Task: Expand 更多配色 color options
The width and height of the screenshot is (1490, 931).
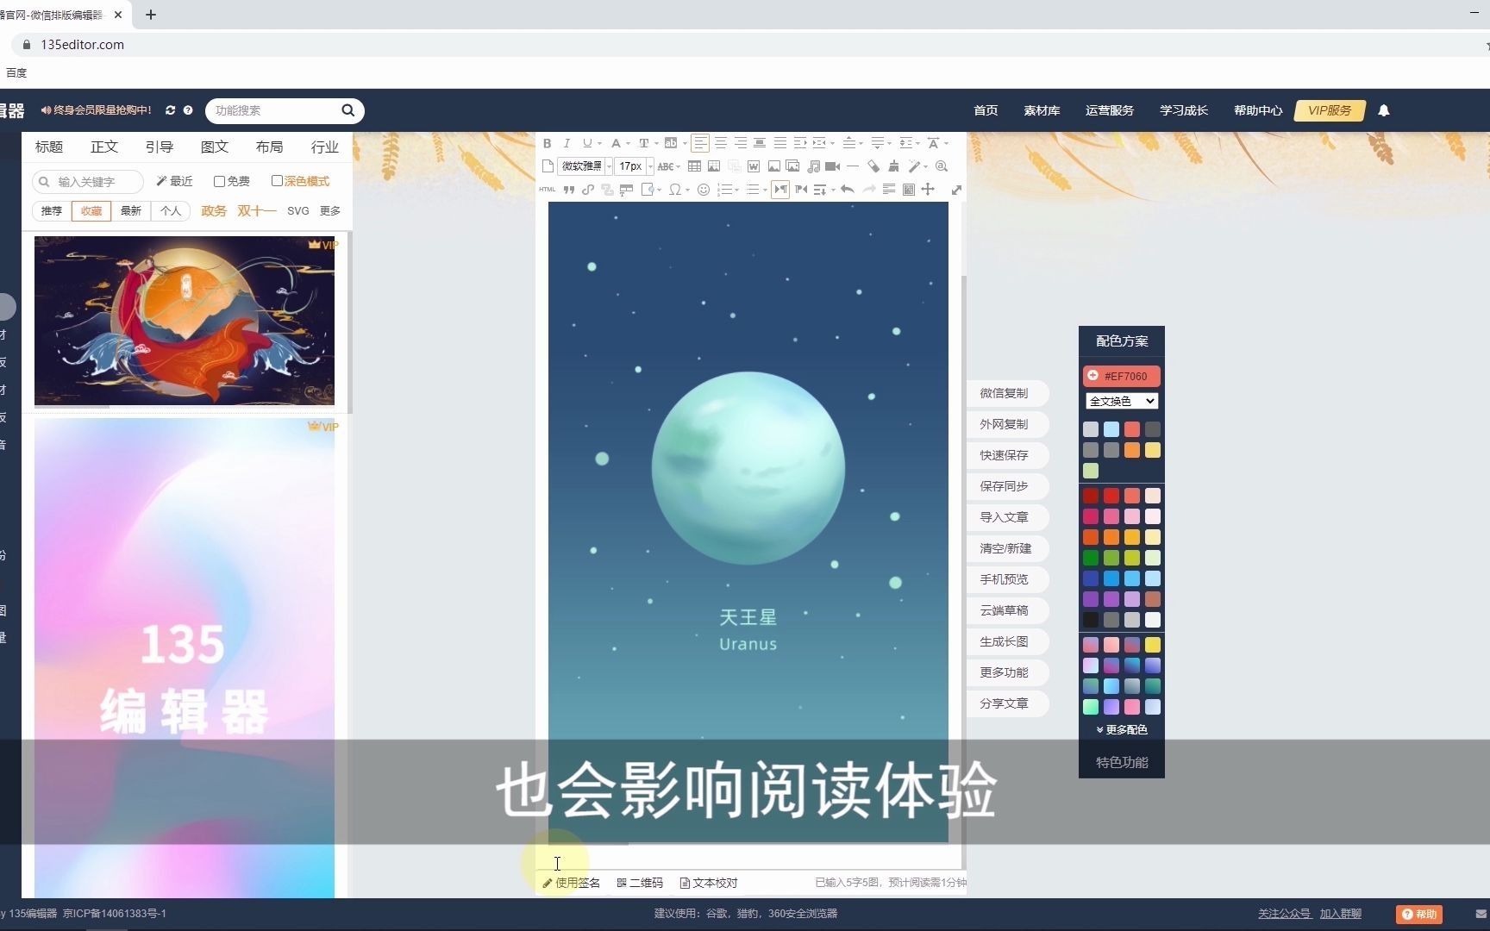Action: 1121,729
